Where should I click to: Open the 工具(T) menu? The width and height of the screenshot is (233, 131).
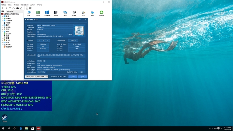[33, 5]
